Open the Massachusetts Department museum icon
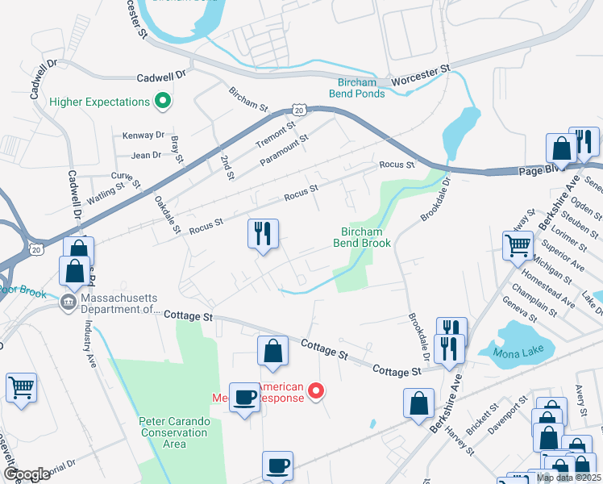This screenshot has width=603, height=484. pos(68,302)
